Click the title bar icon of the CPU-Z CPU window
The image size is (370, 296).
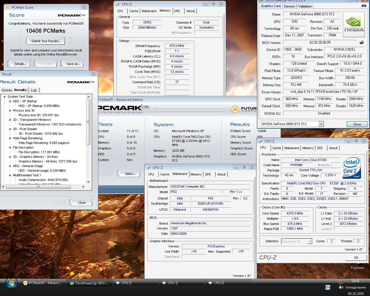coord(260,141)
